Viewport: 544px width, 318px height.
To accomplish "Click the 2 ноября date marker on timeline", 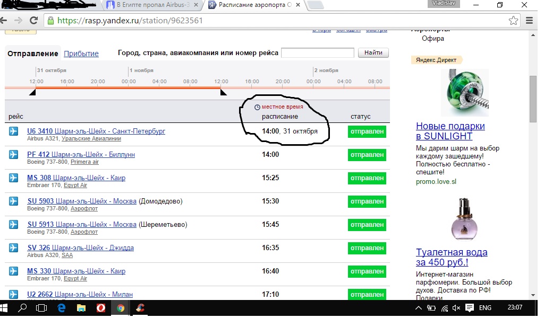I will (326, 70).
